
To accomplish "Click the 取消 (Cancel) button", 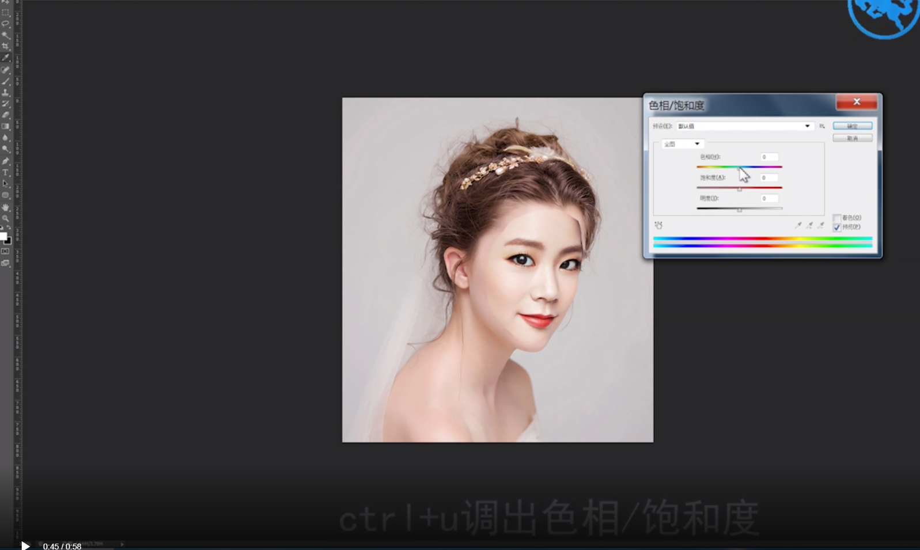I will pos(852,138).
